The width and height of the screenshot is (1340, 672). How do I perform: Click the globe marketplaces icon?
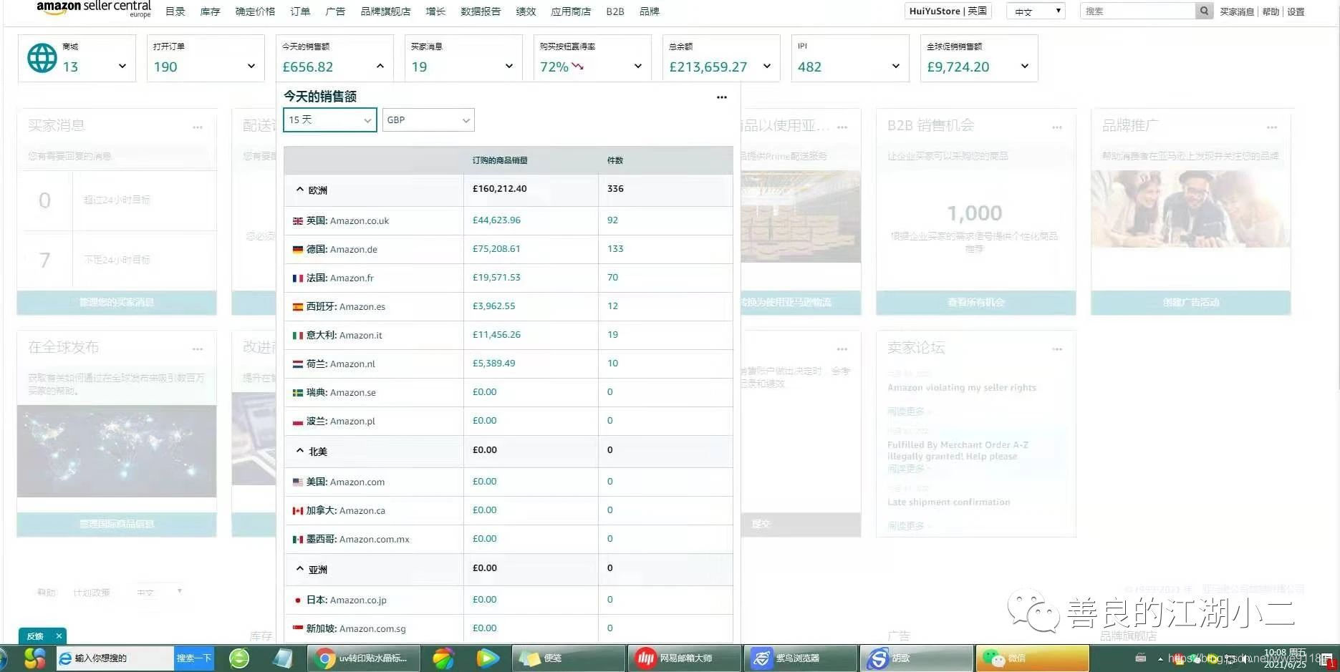[42, 58]
